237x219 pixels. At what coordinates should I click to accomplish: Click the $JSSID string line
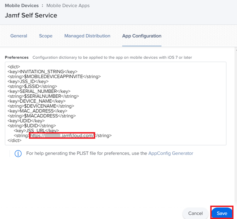pyautogui.click(x=32, y=86)
